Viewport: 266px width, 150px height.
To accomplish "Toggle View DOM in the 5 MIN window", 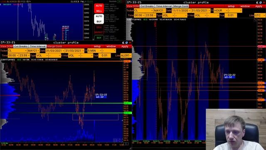I will (x=7, y=46).
